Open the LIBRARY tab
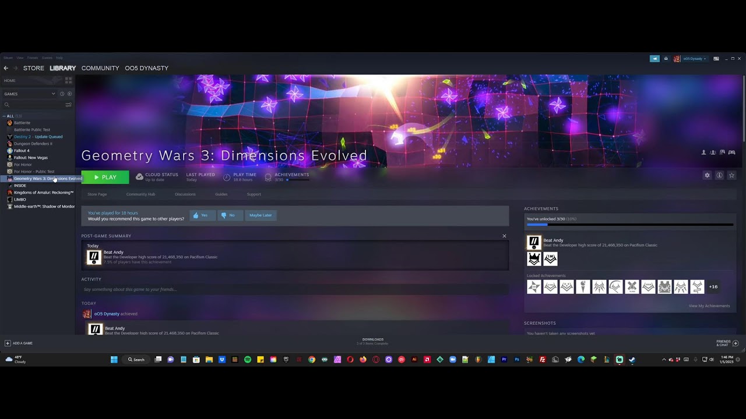This screenshot has width=746, height=419. pos(63,68)
